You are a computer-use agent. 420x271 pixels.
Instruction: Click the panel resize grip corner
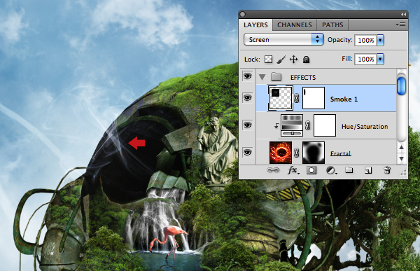[403, 172]
